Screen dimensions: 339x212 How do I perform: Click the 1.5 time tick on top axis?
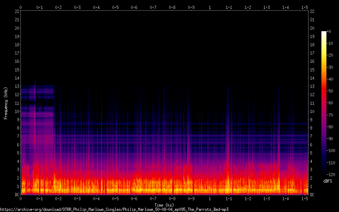[305, 7]
